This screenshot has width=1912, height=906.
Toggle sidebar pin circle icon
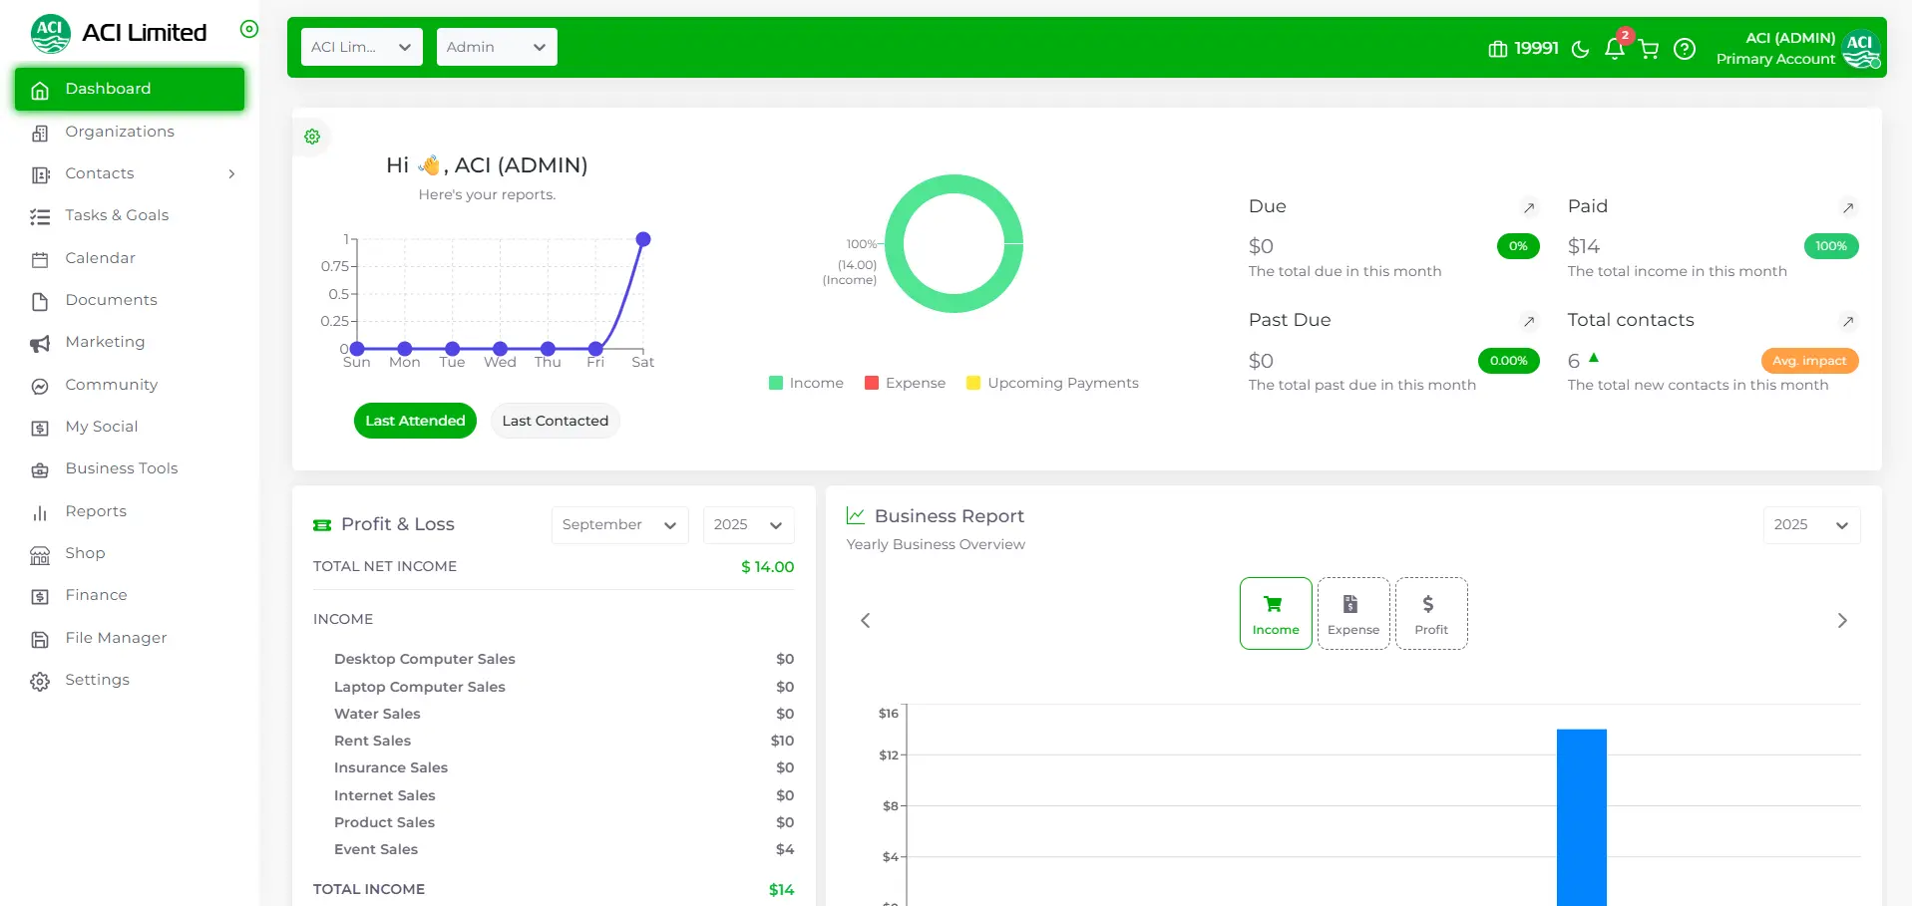(249, 29)
